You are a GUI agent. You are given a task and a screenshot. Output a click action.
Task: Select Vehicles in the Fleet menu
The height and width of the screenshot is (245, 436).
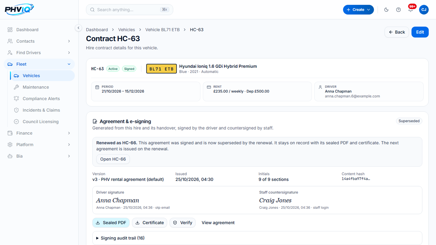(x=43, y=76)
